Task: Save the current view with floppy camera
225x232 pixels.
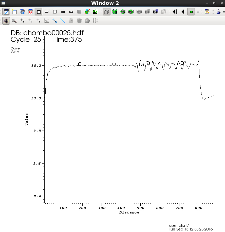Action: [x=155, y=12]
